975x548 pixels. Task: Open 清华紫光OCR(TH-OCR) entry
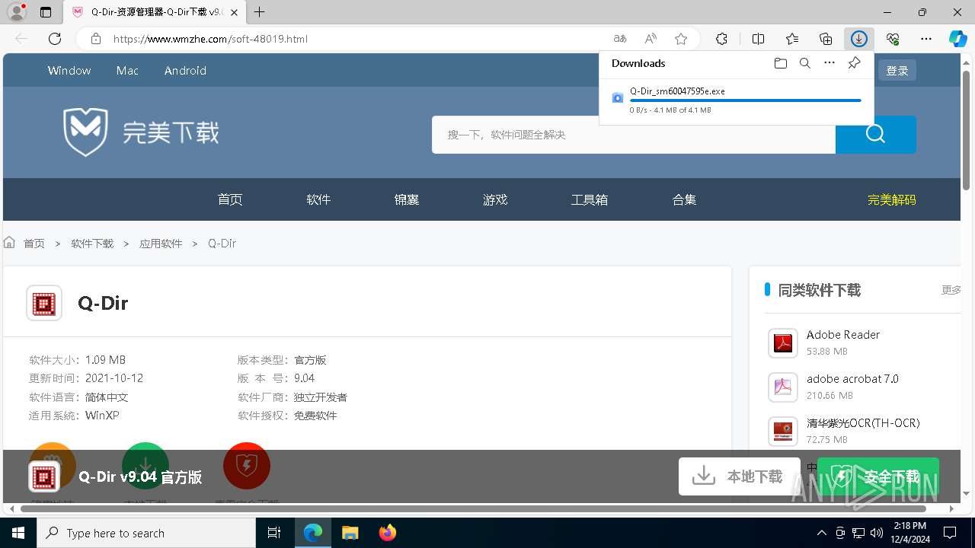pyautogui.click(x=863, y=423)
